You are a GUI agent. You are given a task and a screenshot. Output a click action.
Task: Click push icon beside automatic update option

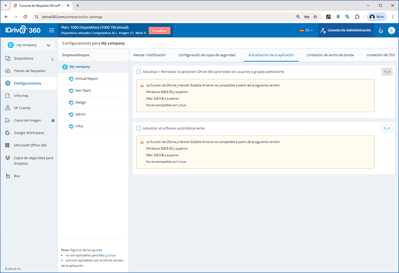pyautogui.click(x=387, y=129)
